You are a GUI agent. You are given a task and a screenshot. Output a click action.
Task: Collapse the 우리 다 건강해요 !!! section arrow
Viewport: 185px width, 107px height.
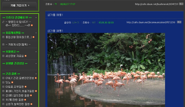tap(36, 18)
